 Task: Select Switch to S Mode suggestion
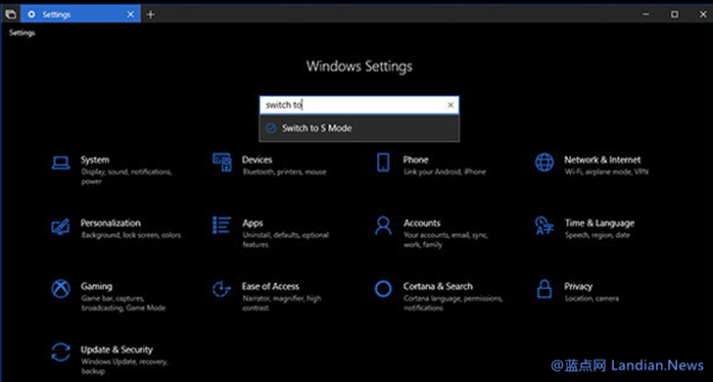(x=359, y=128)
